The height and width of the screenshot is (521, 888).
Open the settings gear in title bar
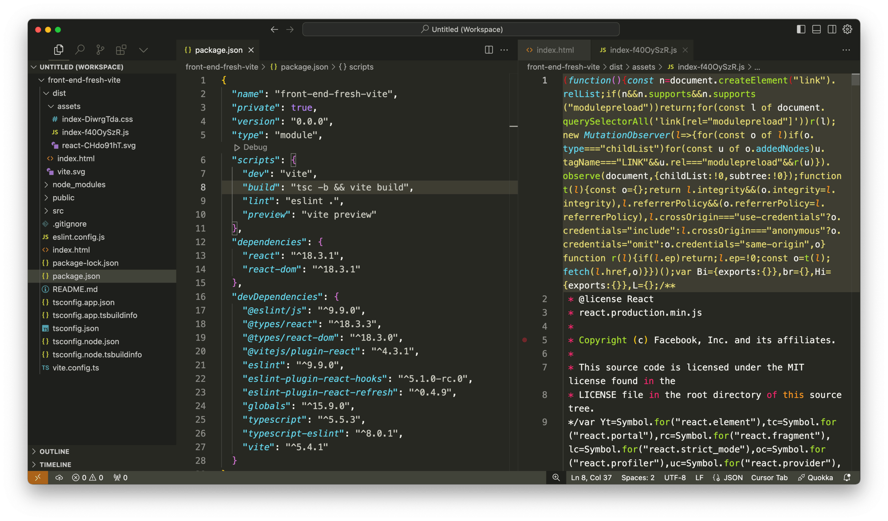pos(847,29)
